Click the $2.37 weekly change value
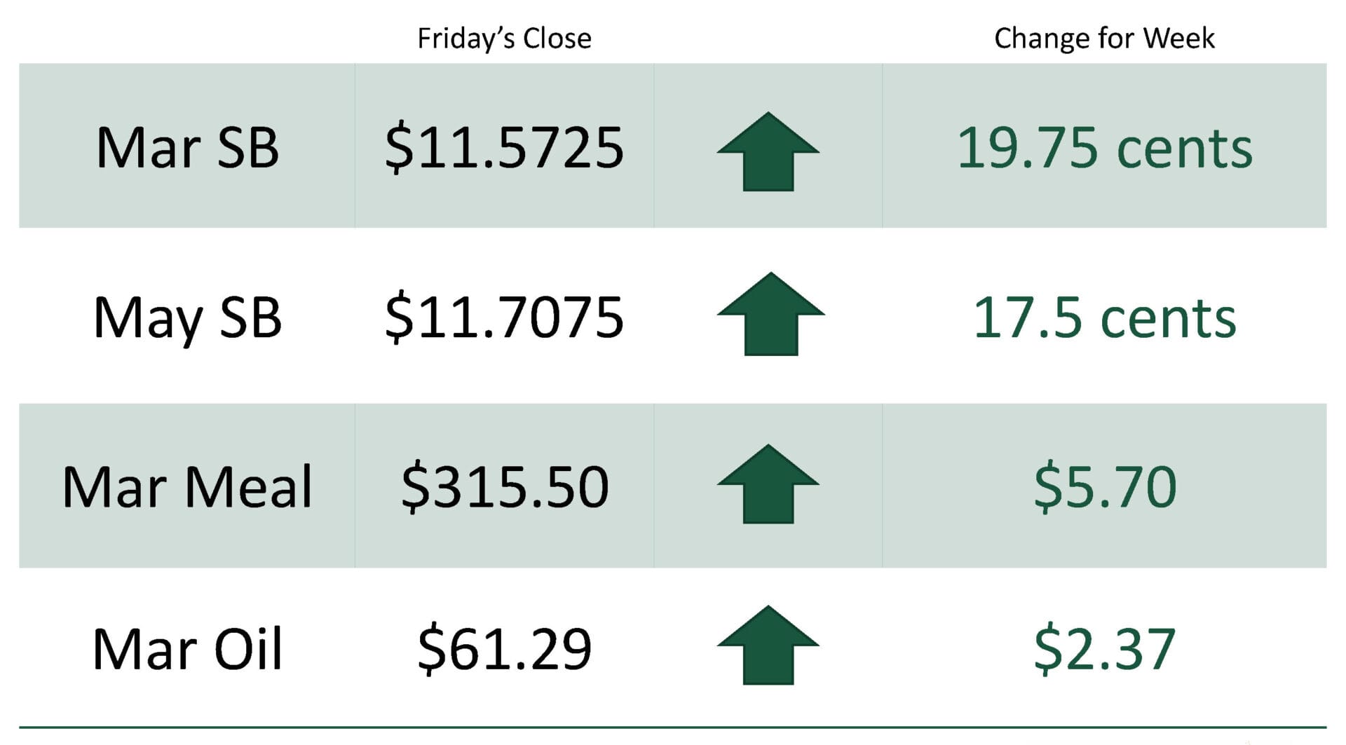 1104,649
